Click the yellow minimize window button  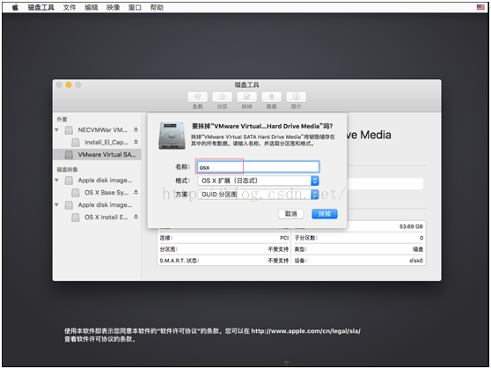[69, 85]
